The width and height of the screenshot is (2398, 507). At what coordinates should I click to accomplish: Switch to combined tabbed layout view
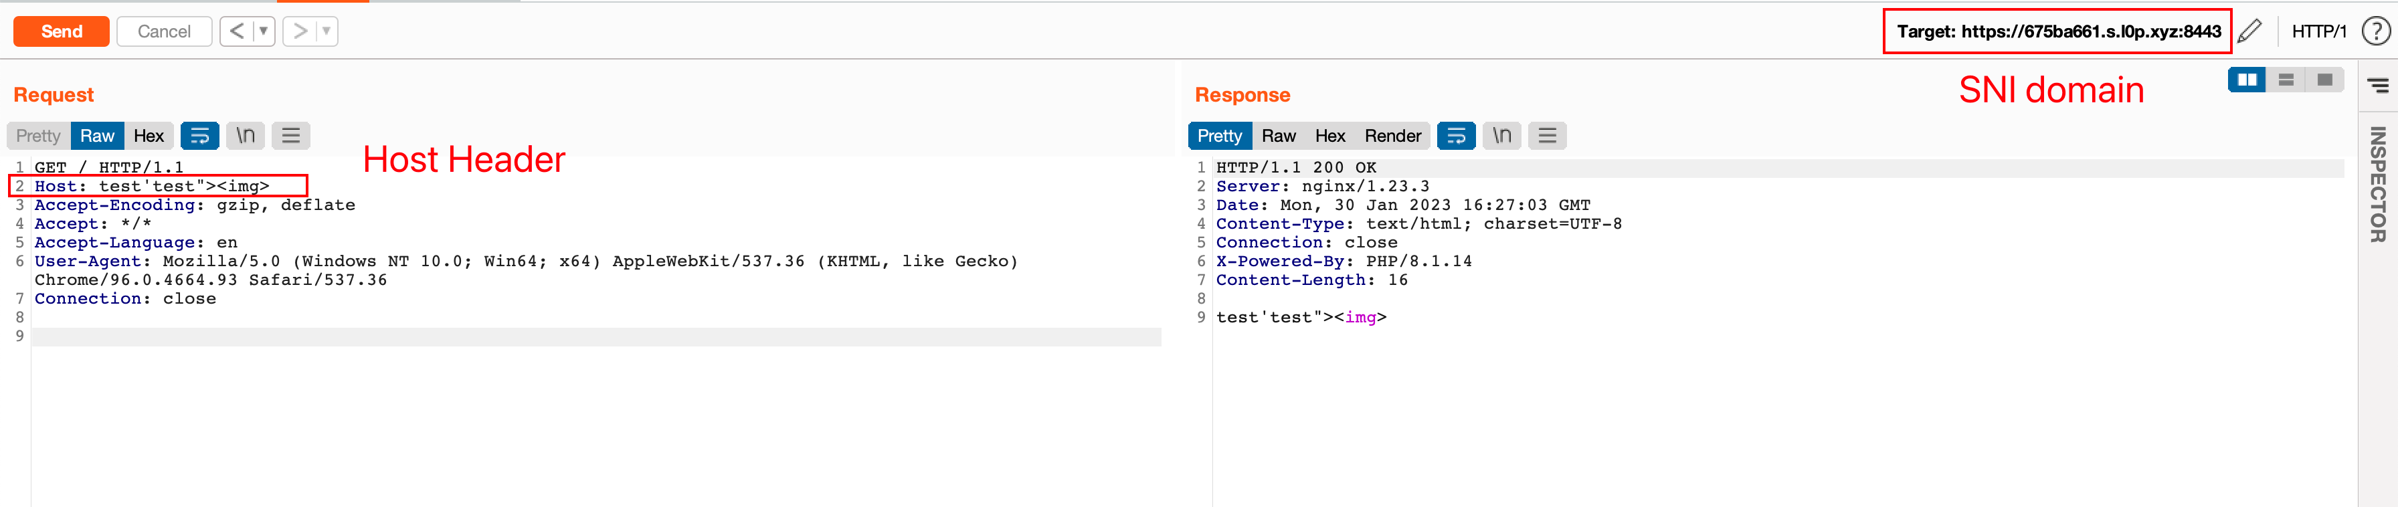[2324, 80]
